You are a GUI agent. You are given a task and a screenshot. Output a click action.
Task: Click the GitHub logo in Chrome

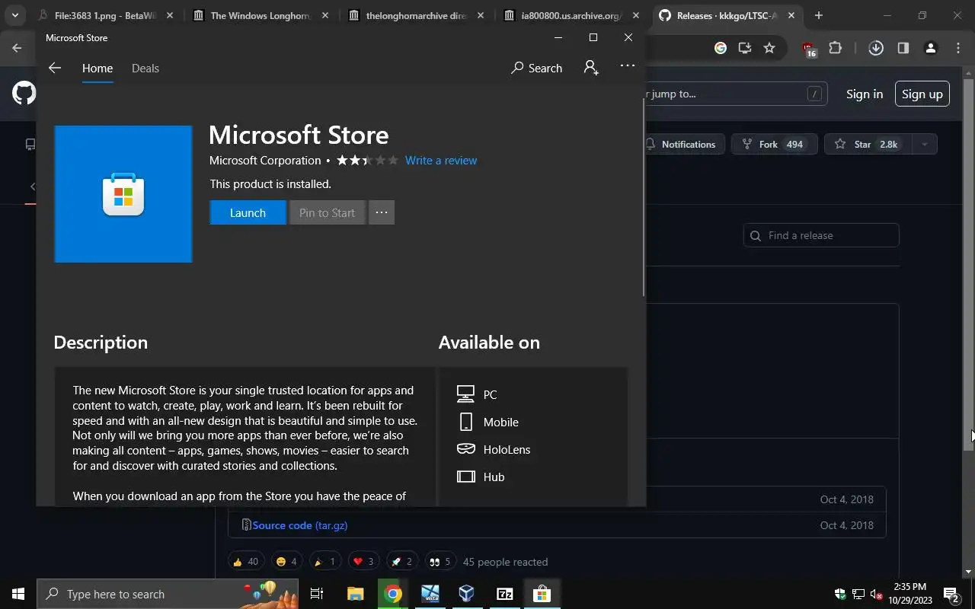[x=24, y=94]
